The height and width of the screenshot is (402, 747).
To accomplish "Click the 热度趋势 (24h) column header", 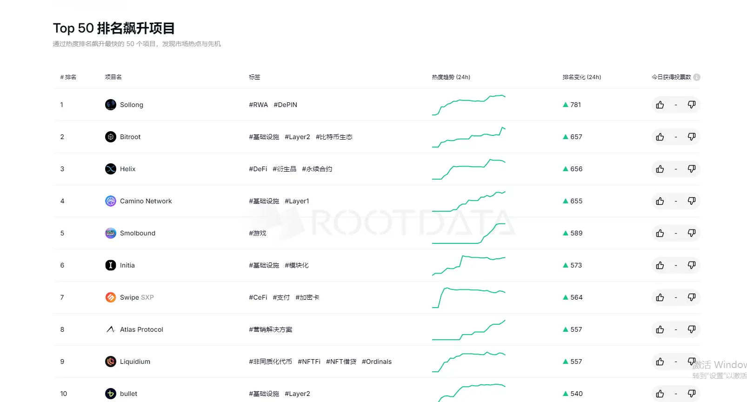I will coord(451,77).
